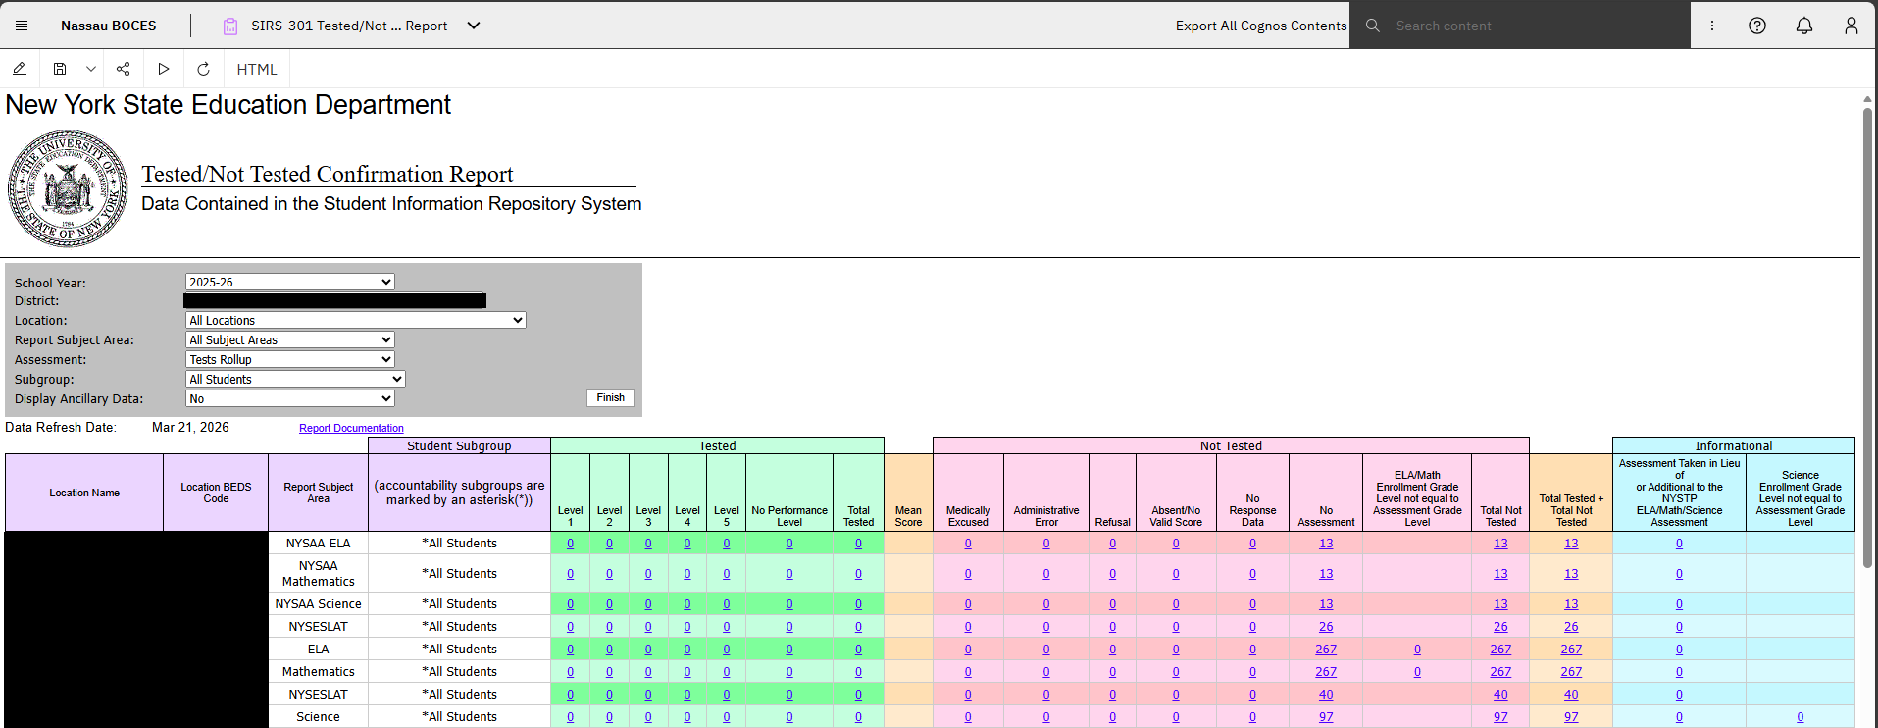Viewport: 1878px width, 728px height.
Task: Open the School Year dropdown
Action: coord(290,282)
